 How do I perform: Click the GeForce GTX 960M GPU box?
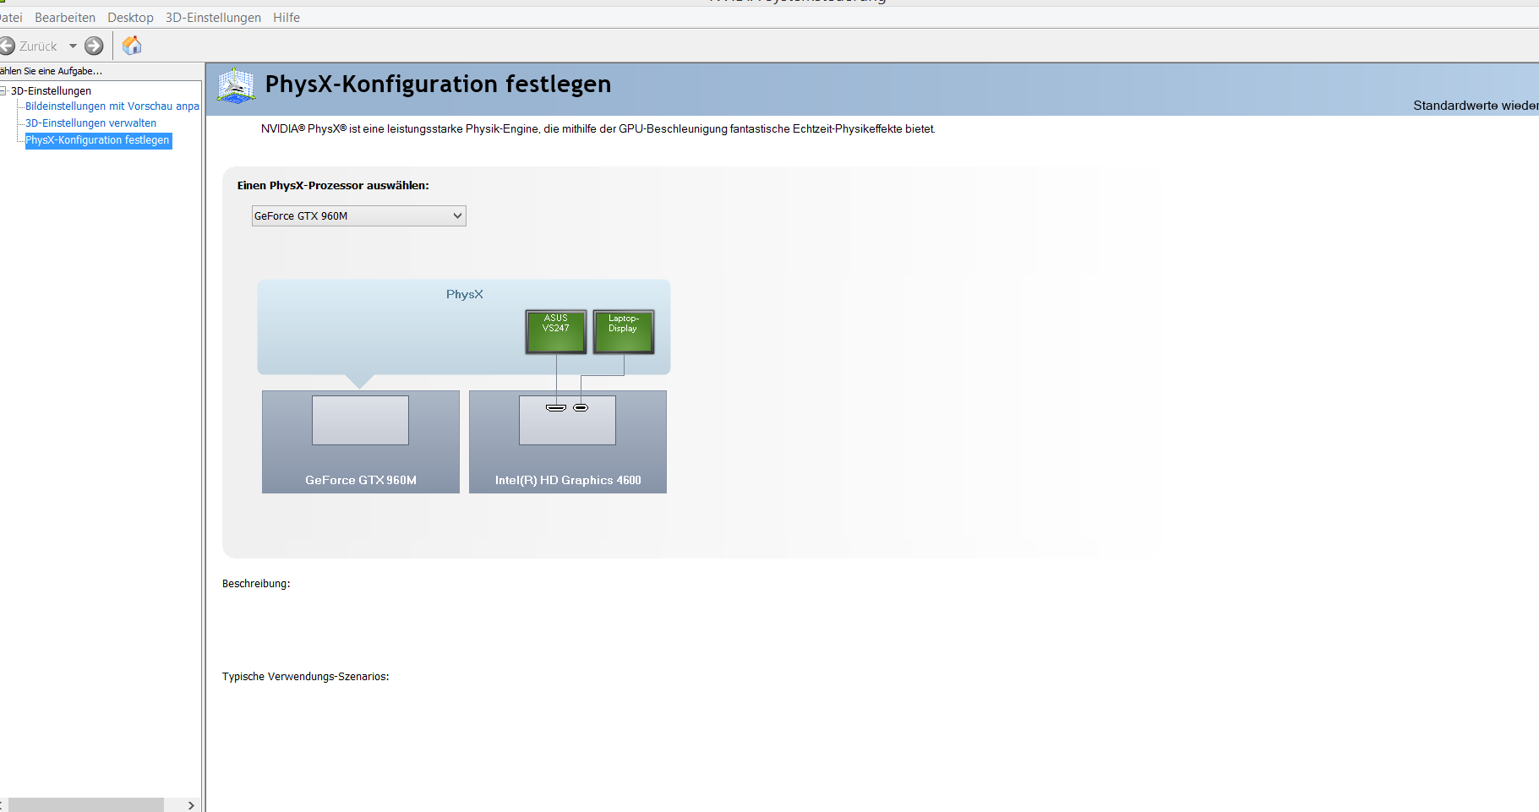(x=361, y=442)
